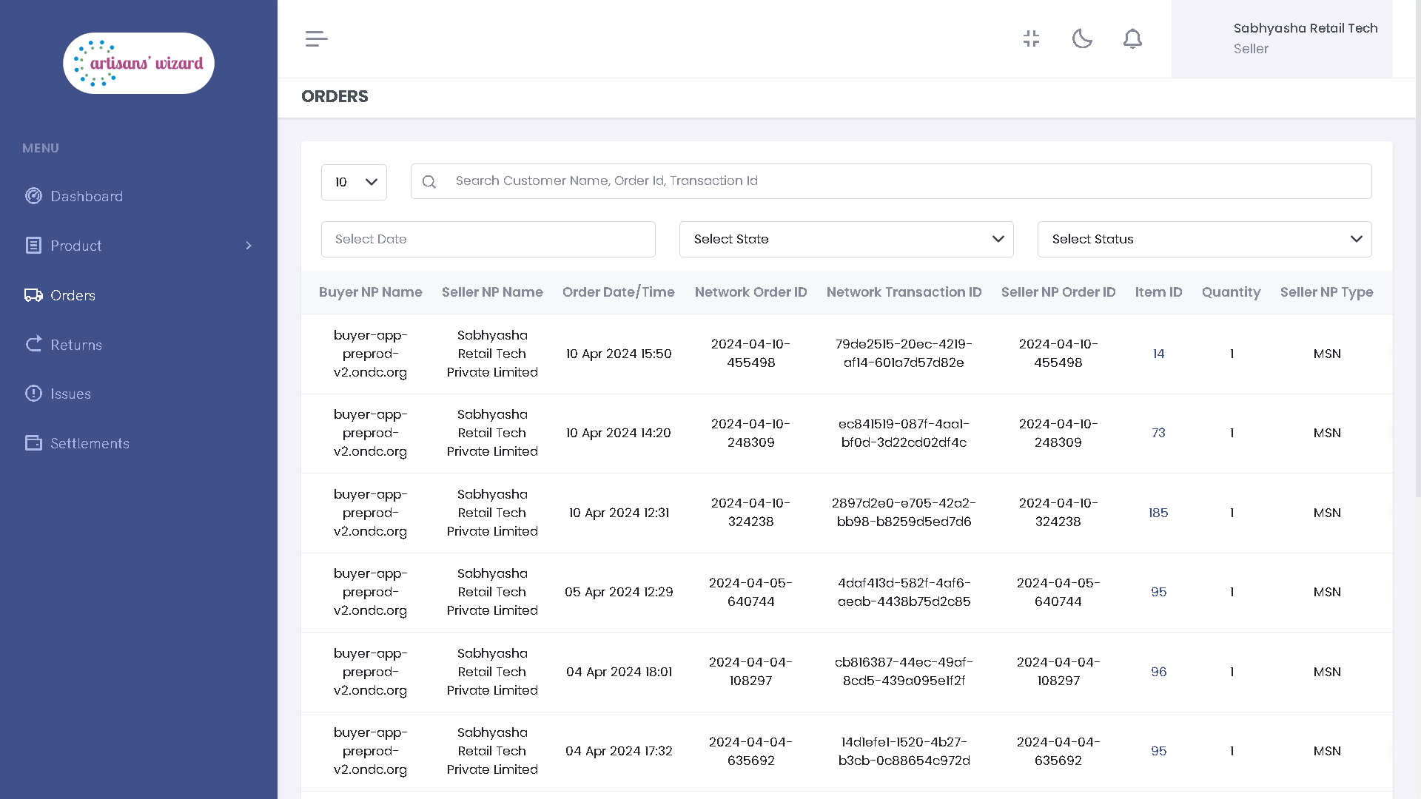Select date cell 10 Apr 2024 14:20
The image size is (1421, 799).
click(619, 433)
